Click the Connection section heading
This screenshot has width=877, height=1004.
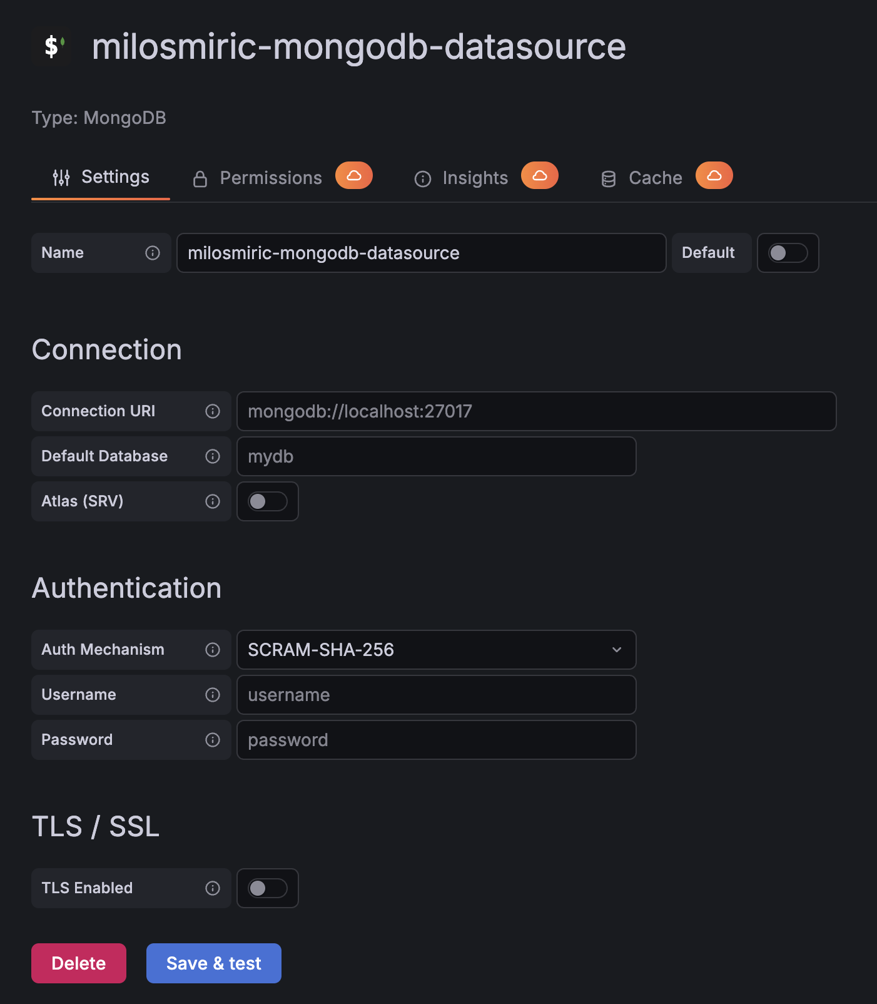107,350
